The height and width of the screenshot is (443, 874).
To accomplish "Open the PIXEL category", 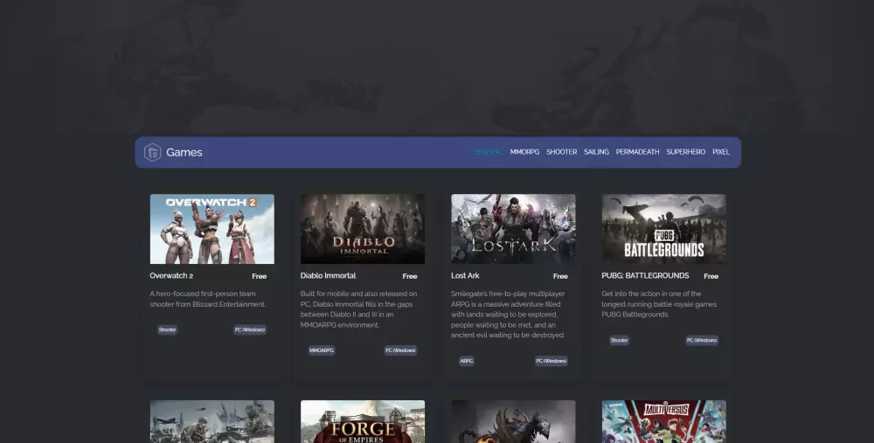I will [721, 151].
